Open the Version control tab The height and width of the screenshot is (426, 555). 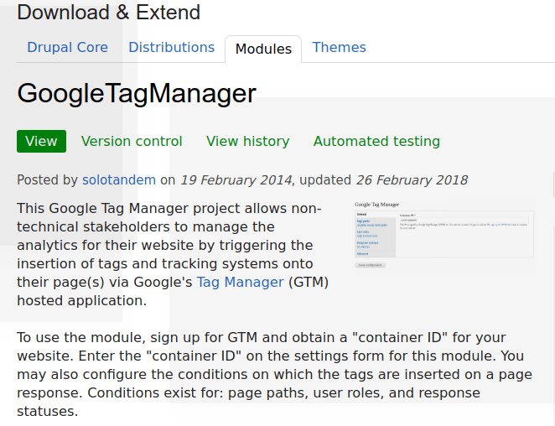click(x=132, y=142)
